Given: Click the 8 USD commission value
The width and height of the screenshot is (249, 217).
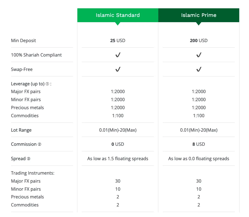Looking at the screenshot, I should [x=199, y=144].
